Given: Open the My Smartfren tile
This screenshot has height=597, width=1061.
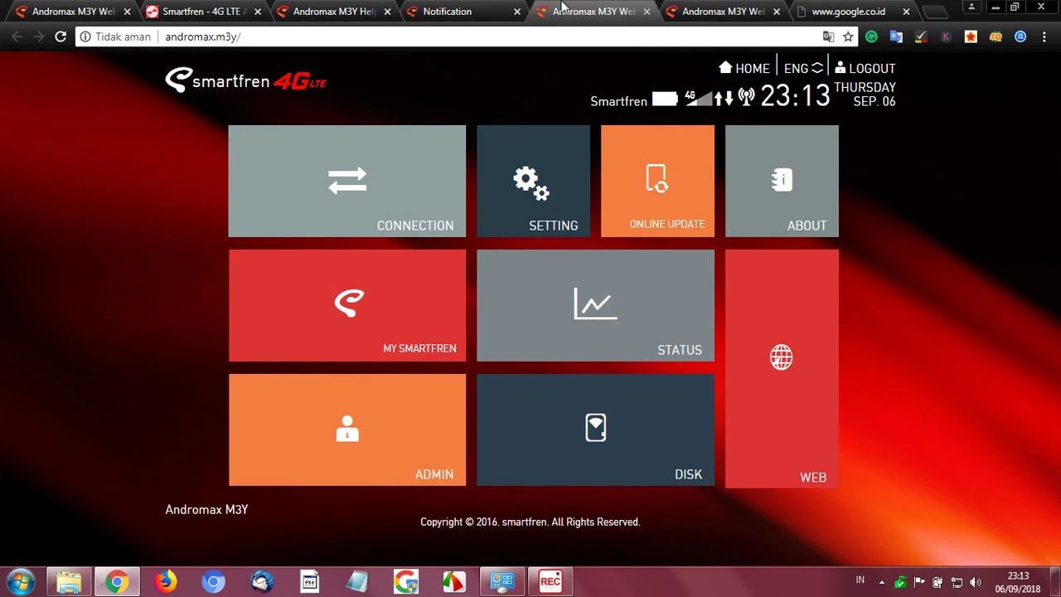Looking at the screenshot, I should (x=346, y=305).
